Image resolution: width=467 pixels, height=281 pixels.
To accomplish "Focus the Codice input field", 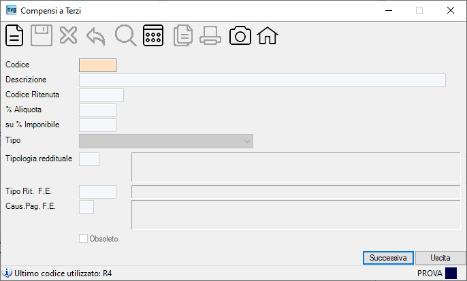I will pos(98,65).
